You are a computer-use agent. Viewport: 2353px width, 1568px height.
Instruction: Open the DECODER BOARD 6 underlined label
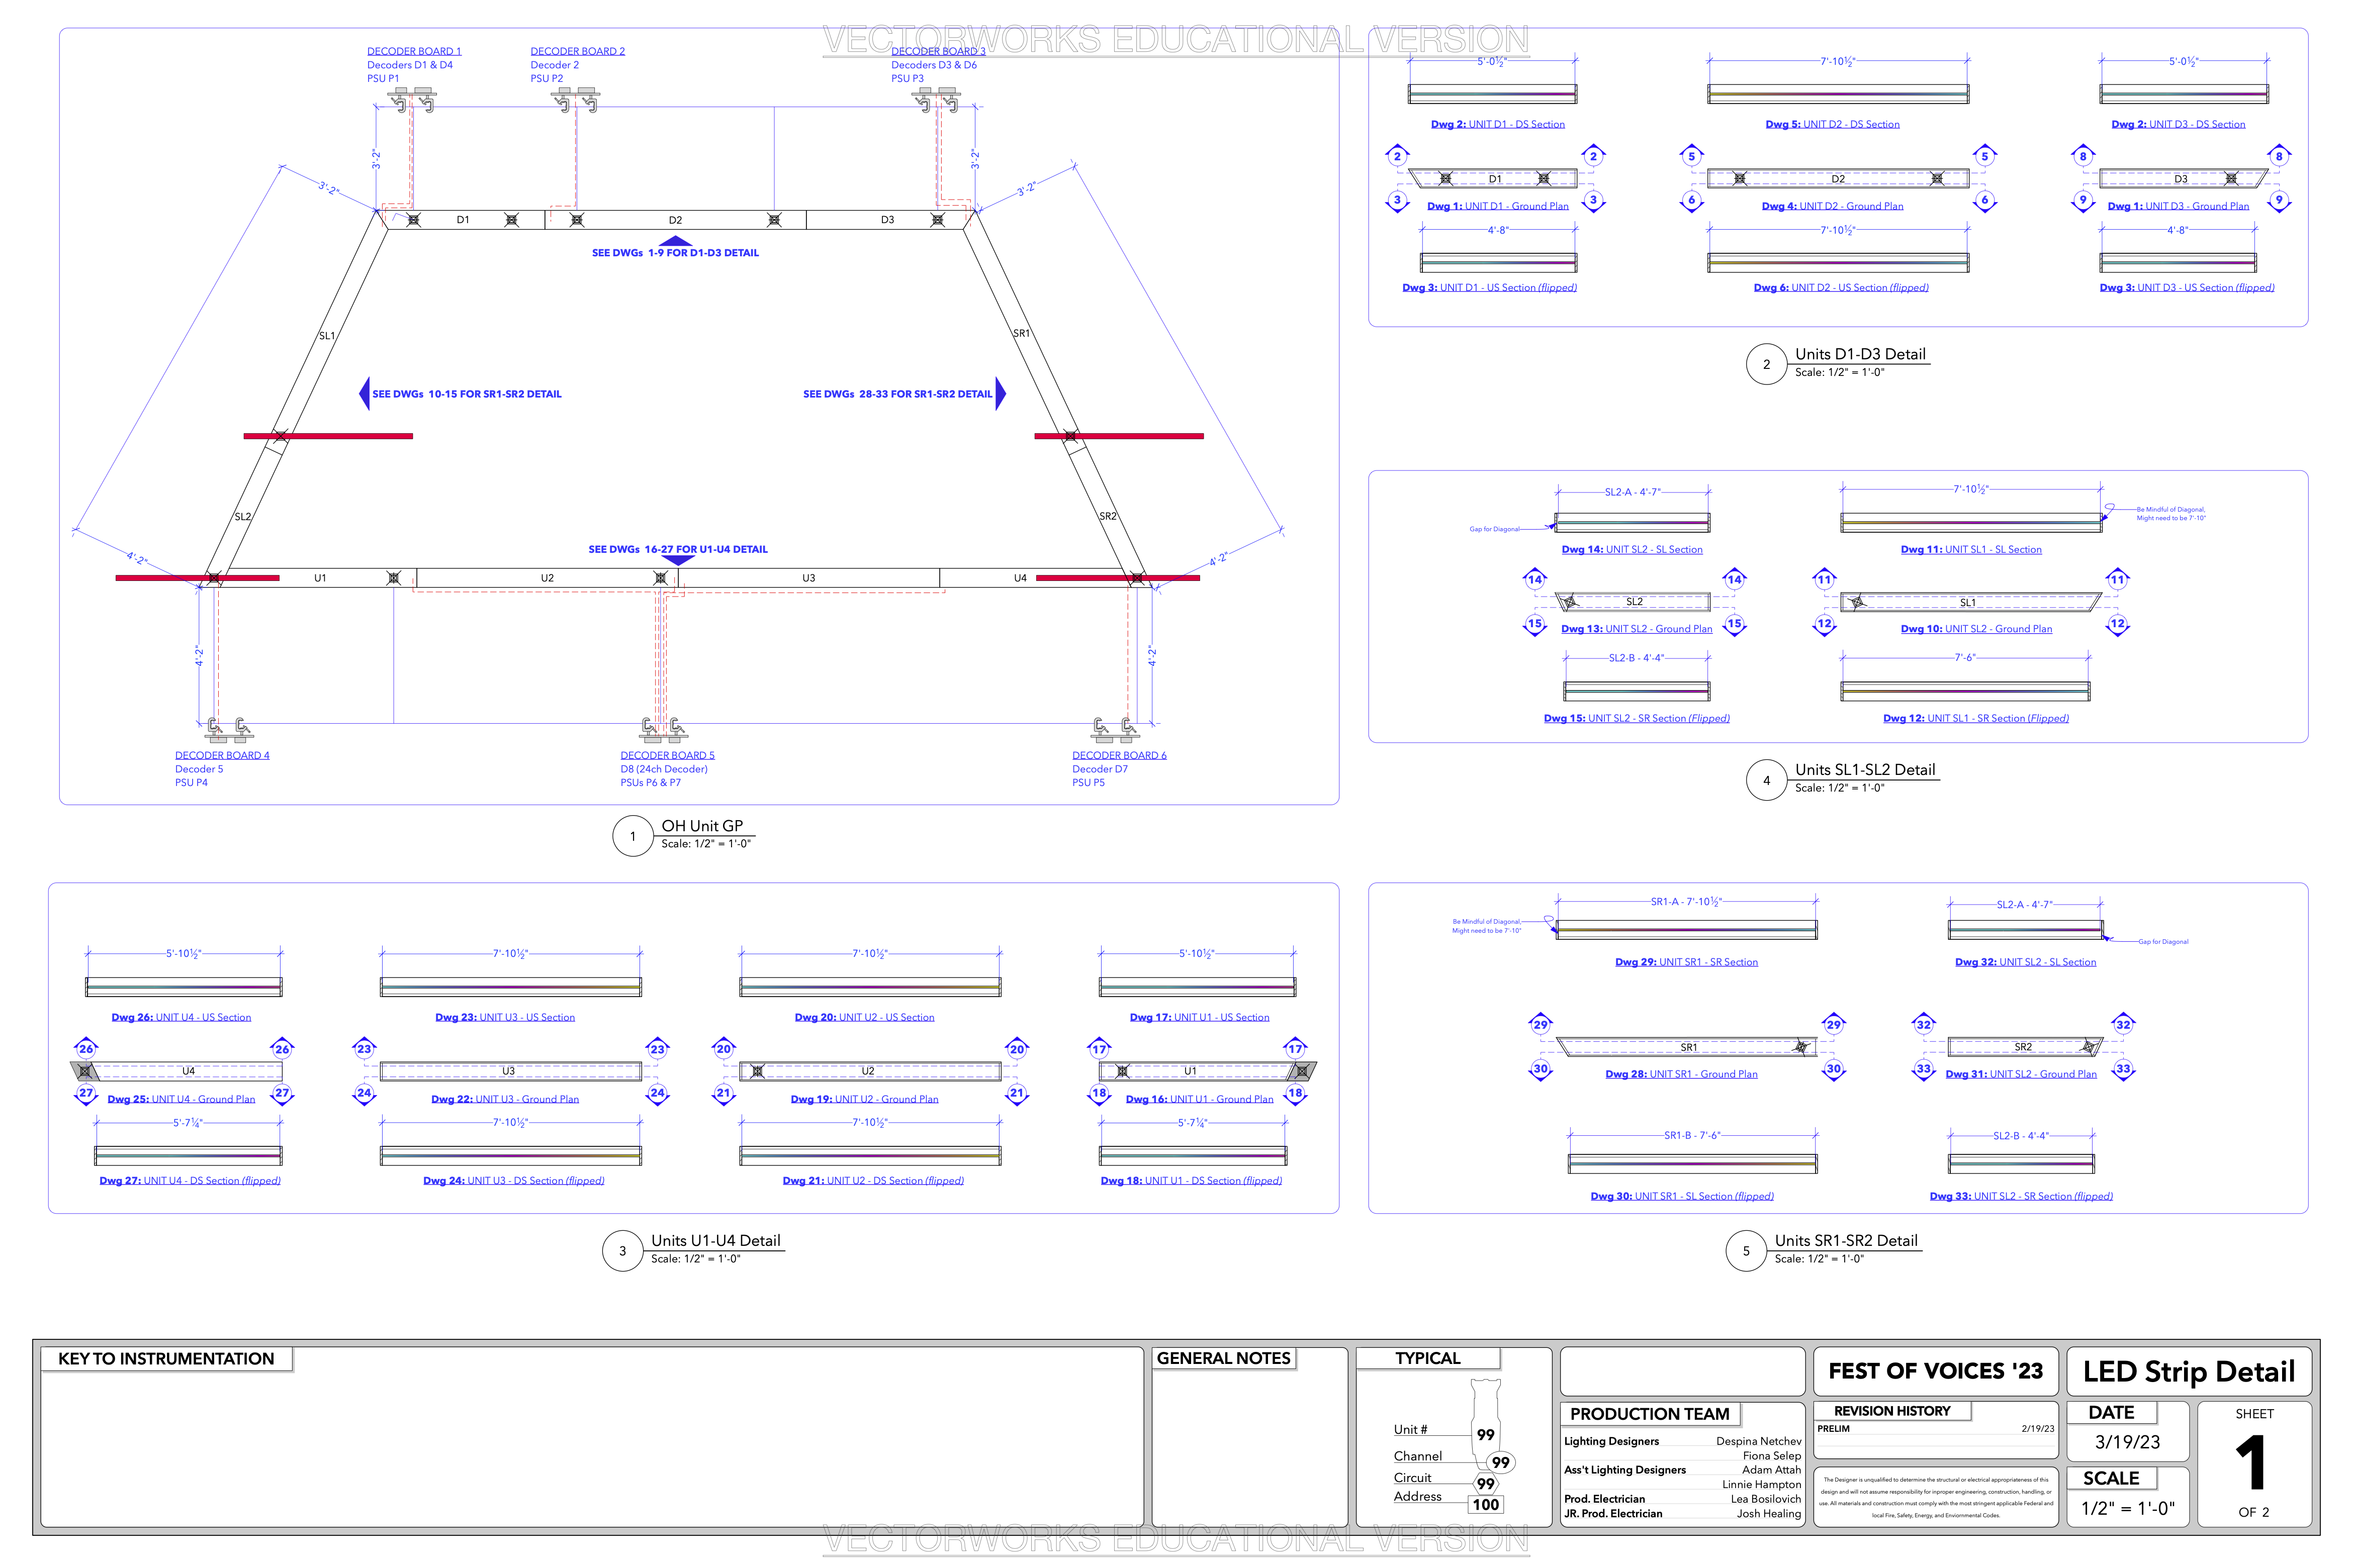point(1119,755)
